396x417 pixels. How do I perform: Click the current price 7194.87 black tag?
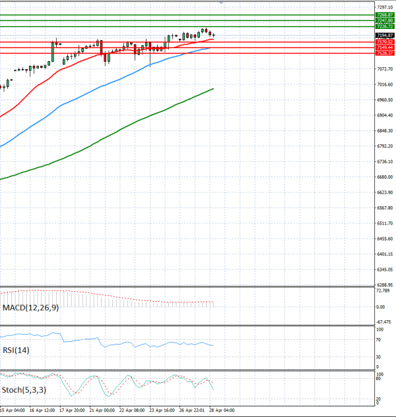[x=384, y=36]
